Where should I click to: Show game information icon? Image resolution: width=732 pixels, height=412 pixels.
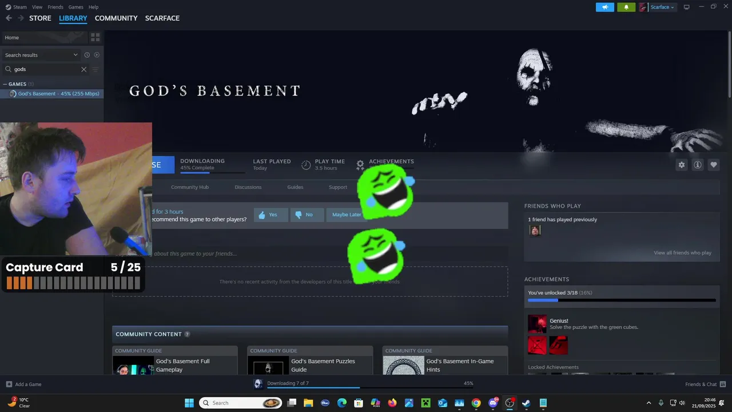click(698, 165)
